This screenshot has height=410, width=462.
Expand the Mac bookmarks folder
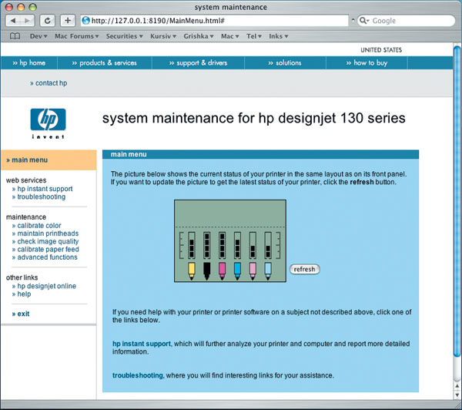point(230,36)
